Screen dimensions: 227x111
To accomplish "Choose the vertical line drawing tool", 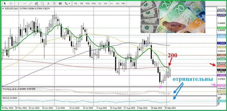I will coord(18,4).
